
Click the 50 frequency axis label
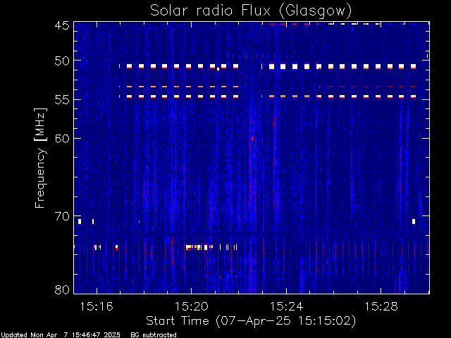(62, 61)
